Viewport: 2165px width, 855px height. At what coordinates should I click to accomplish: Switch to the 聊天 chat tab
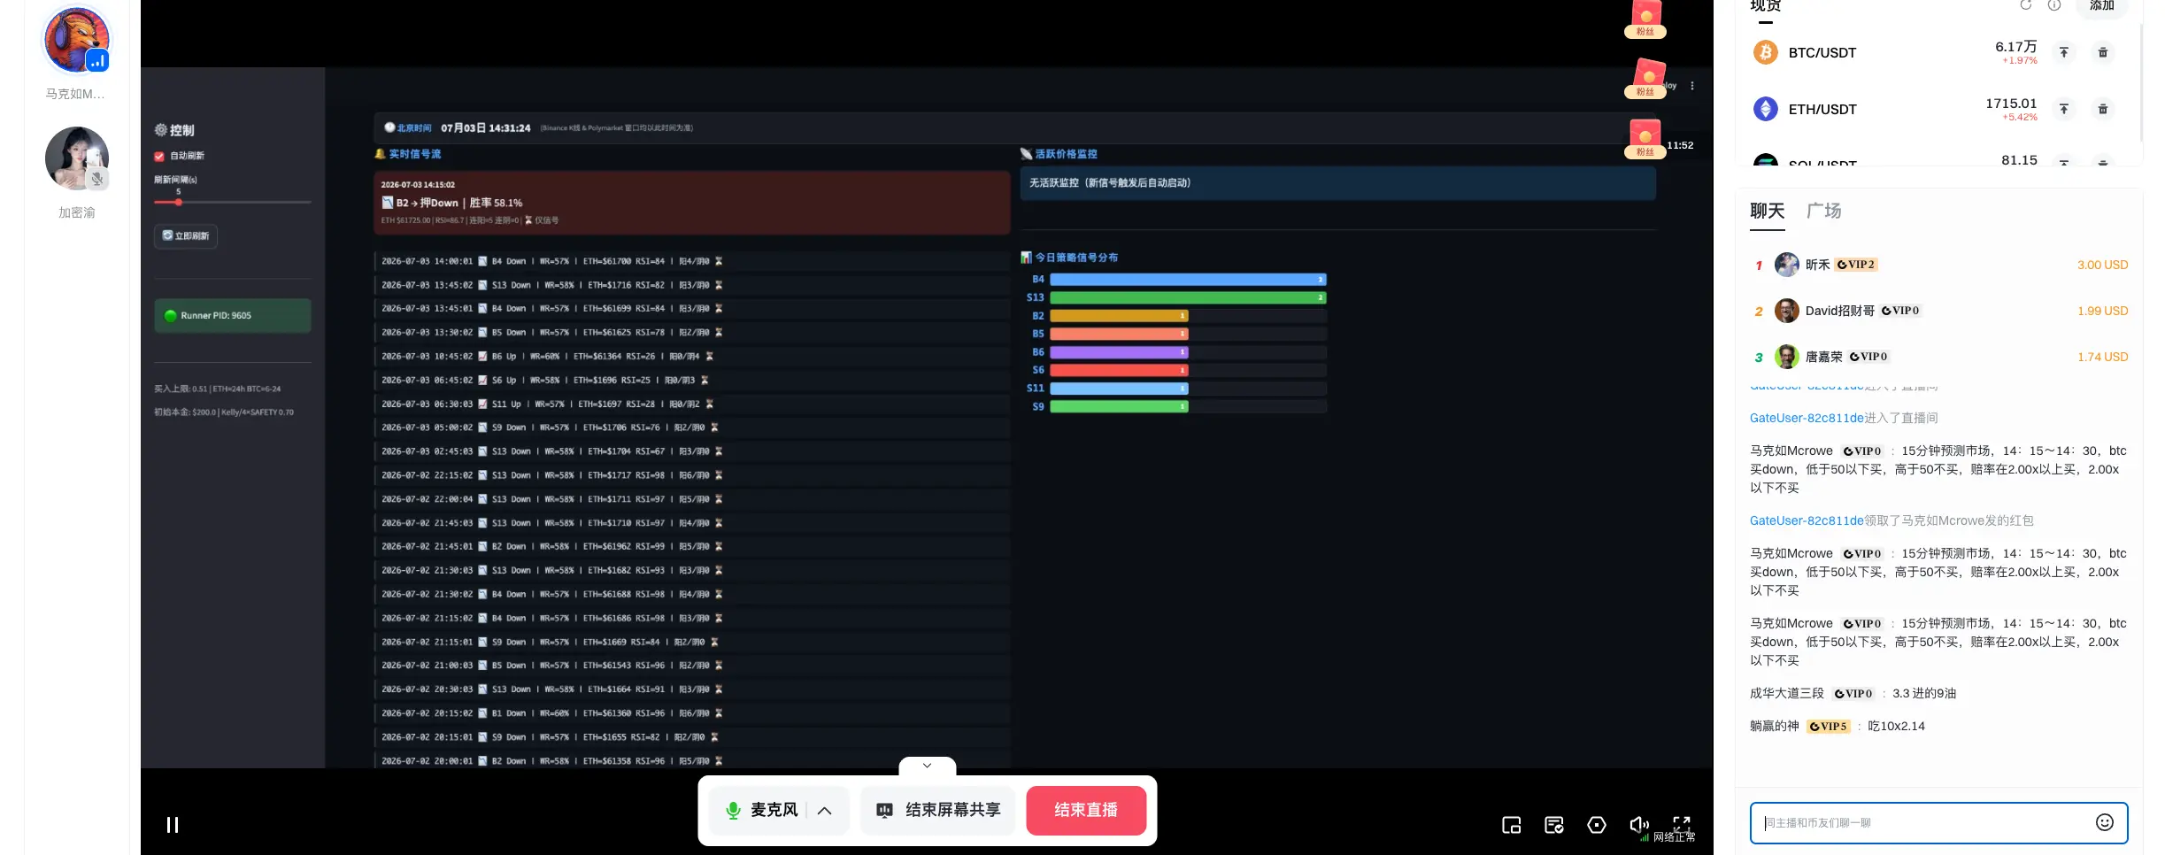click(1767, 211)
